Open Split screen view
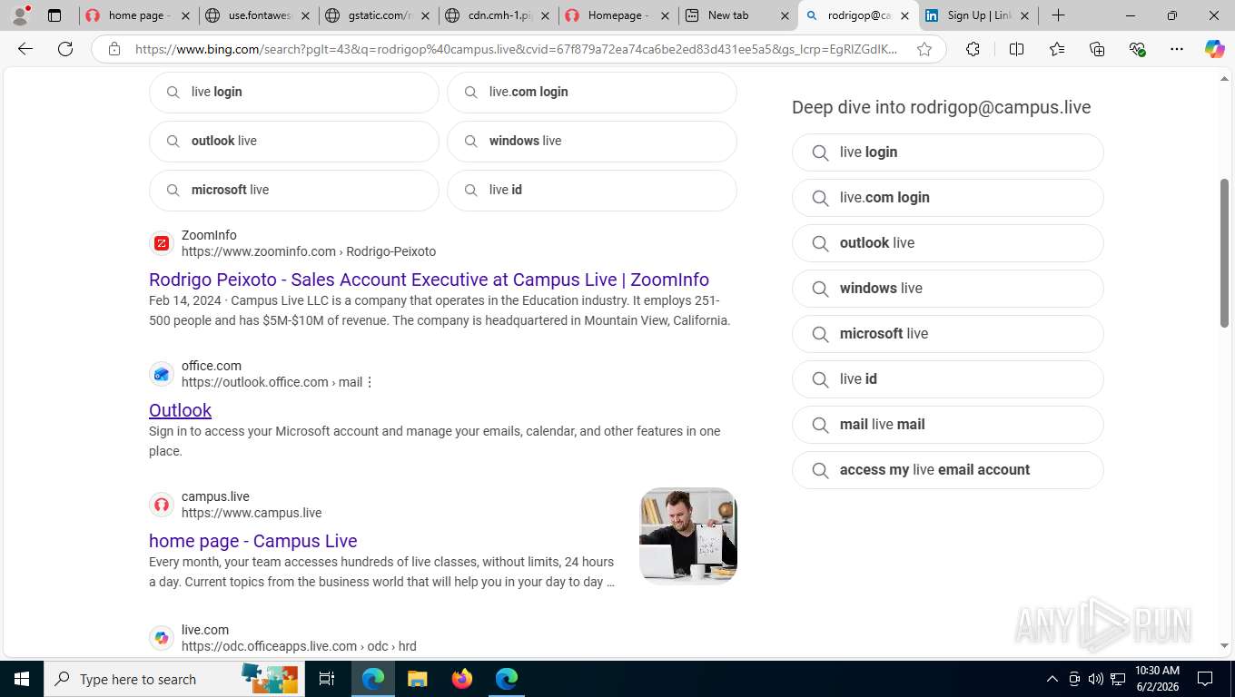 click(1016, 49)
